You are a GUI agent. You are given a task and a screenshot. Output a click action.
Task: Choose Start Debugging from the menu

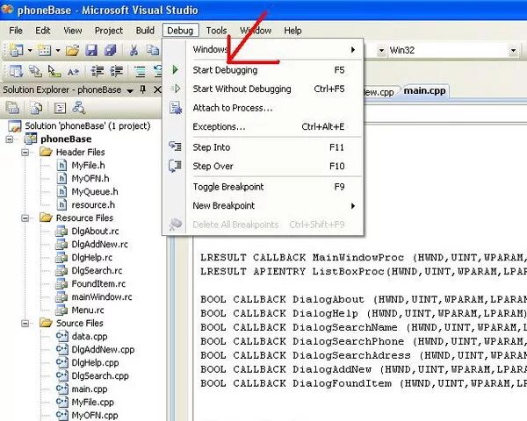click(263, 70)
